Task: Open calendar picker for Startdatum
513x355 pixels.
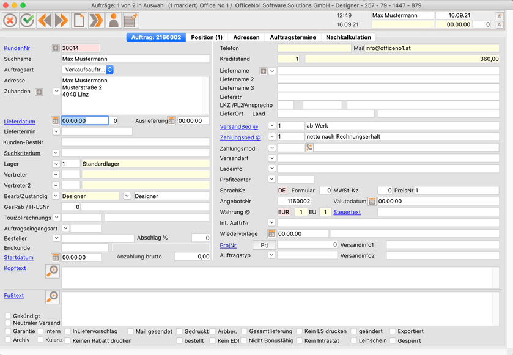Action: [55, 258]
